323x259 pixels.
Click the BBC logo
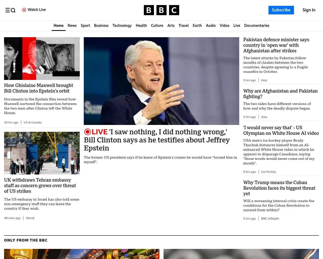click(x=161, y=10)
